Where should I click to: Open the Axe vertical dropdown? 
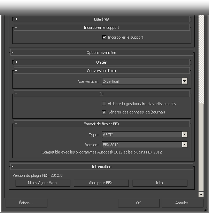(145, 81)
